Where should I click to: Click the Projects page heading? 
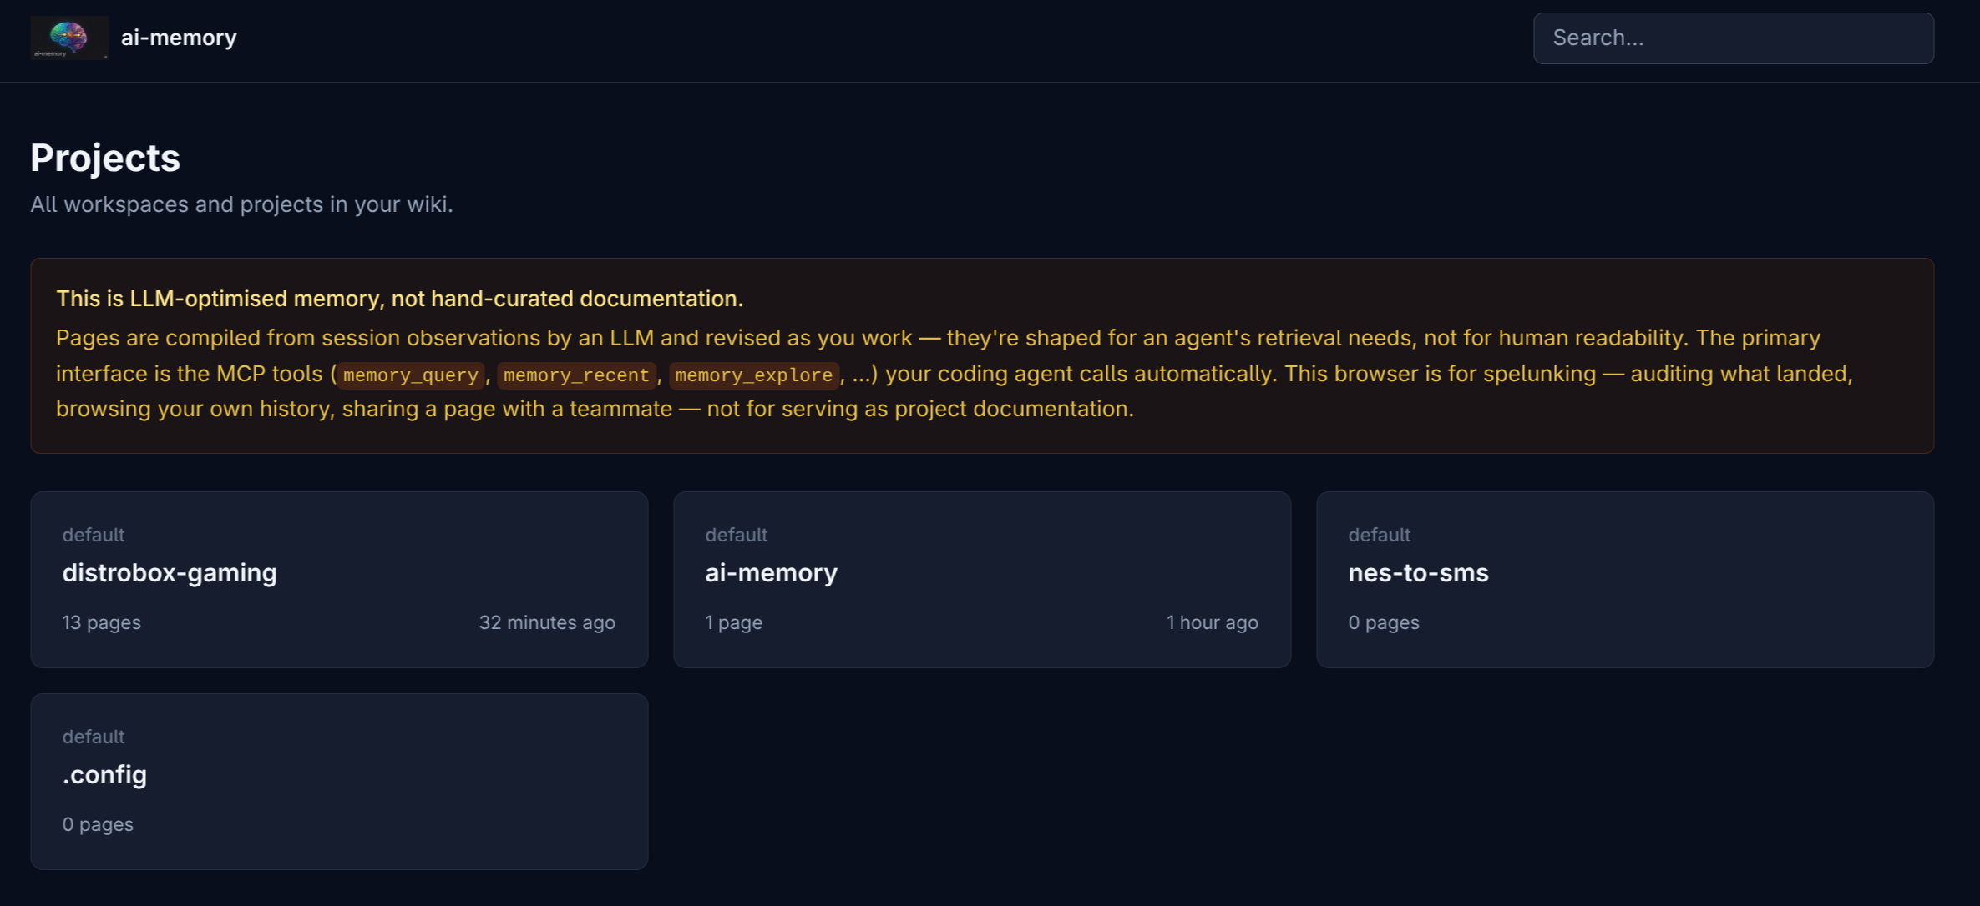(x=105, y=158)
